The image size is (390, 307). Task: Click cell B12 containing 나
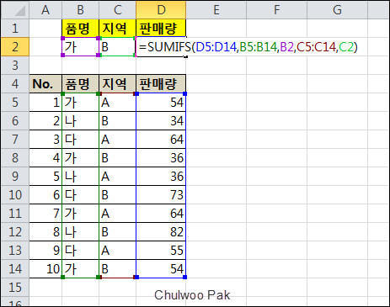(80, 232)
